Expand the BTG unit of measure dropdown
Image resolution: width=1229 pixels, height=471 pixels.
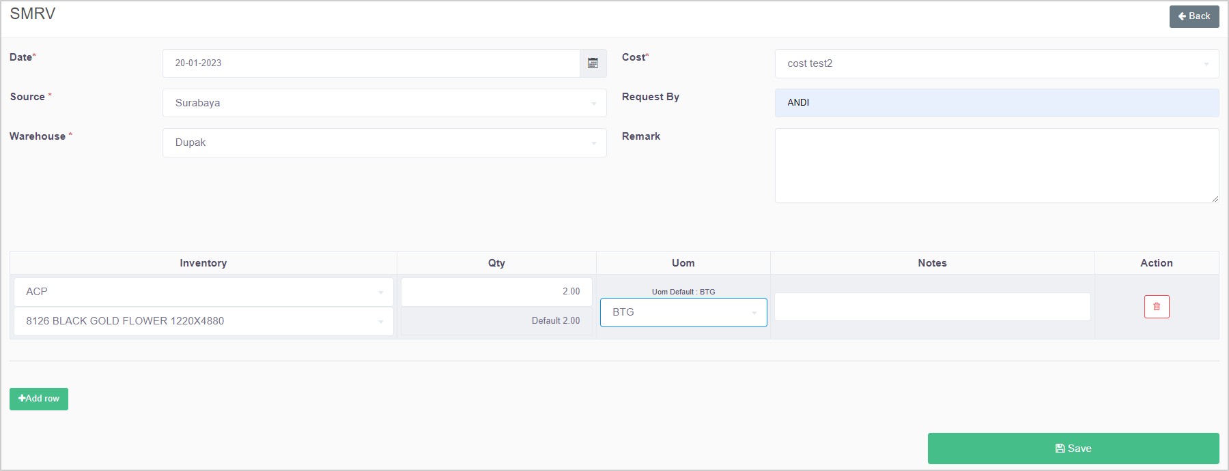pyautogui.click(x=683, y=312)
